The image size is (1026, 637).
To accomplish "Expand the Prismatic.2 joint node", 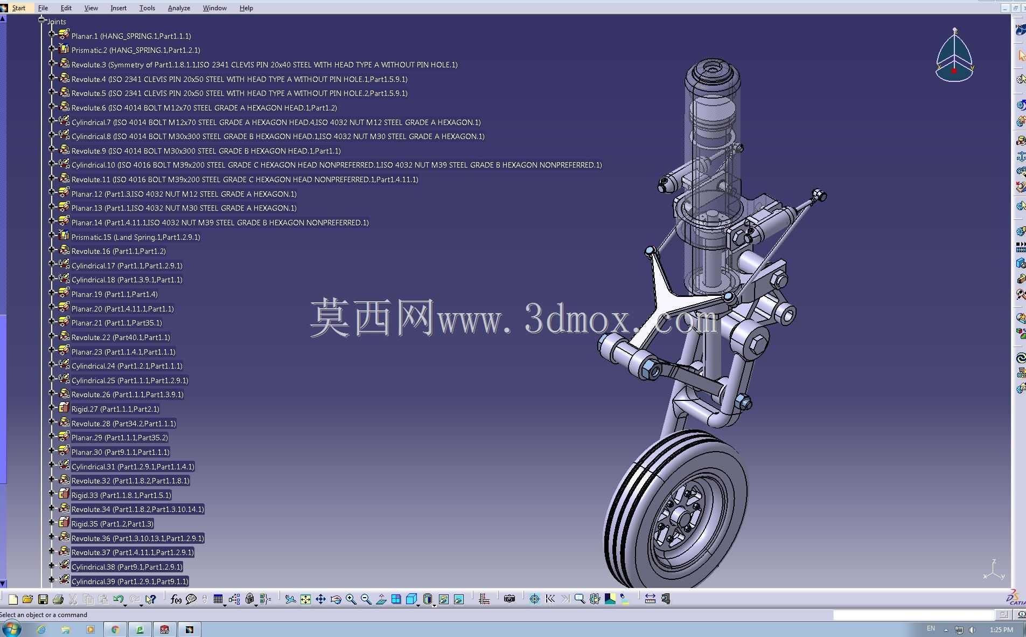I will [x=52, y=49].
